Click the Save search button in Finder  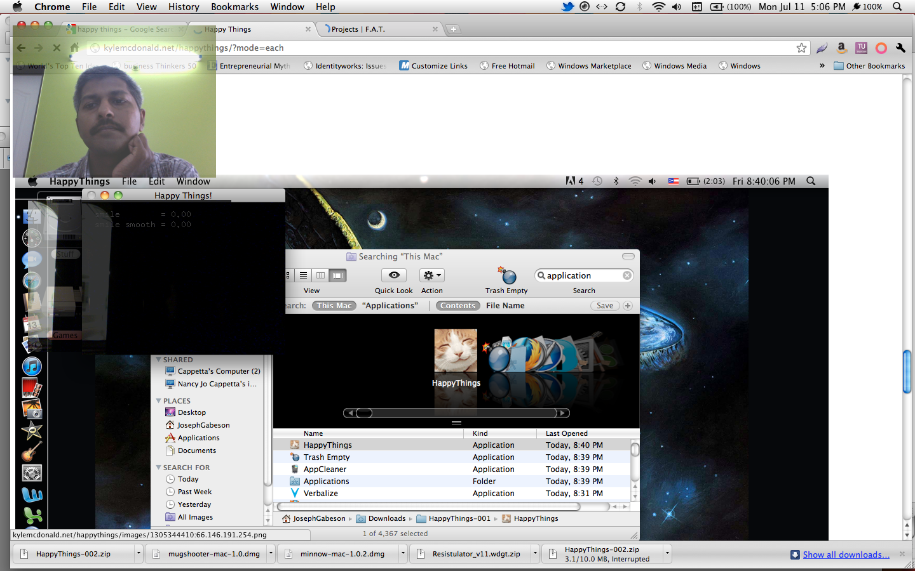click(605, 306)
